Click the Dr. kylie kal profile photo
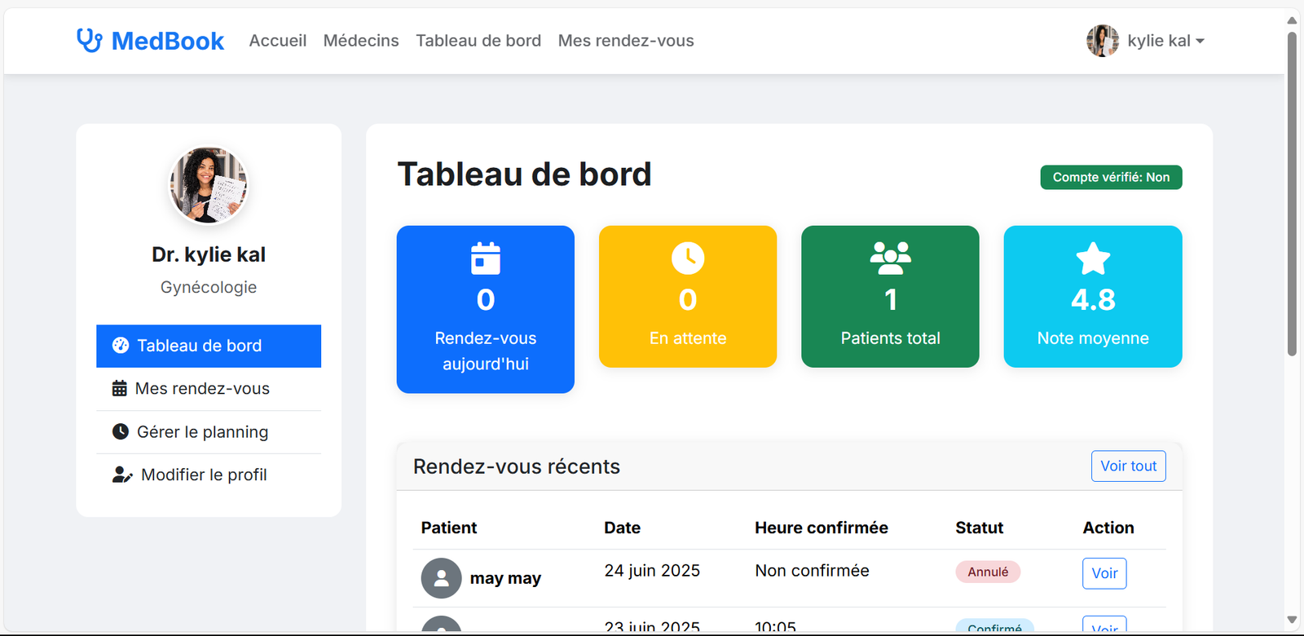The height and width of the screenshot is (636, 1304). point(209,185)
